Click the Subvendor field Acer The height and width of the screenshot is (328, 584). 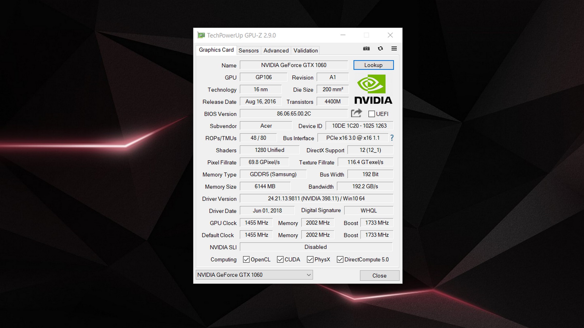click(266, 126)
